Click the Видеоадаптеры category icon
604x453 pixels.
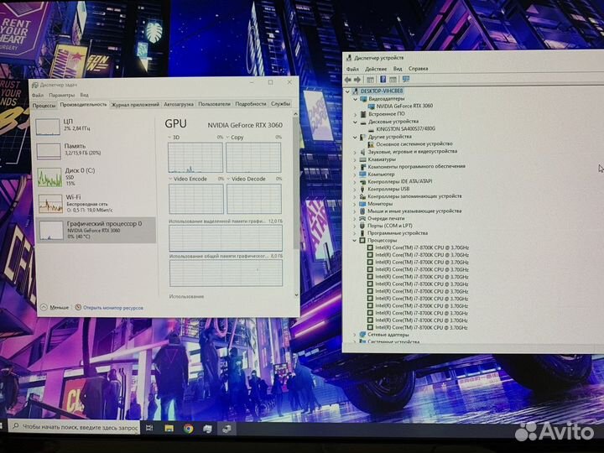[x=363, y=99]
